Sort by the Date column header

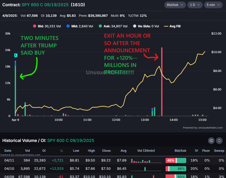(8, 151)
